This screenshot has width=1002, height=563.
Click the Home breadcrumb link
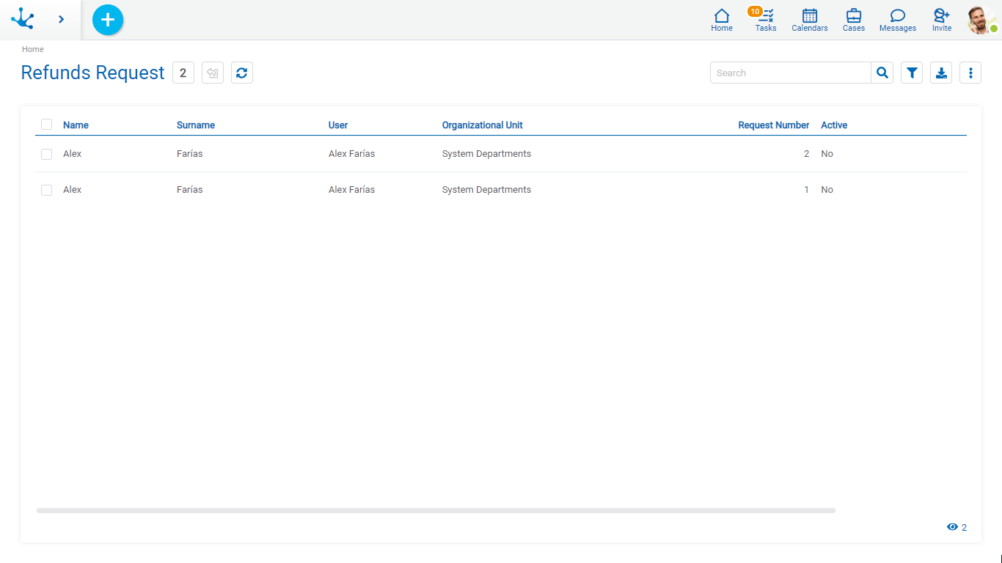(x=33, y=49)
